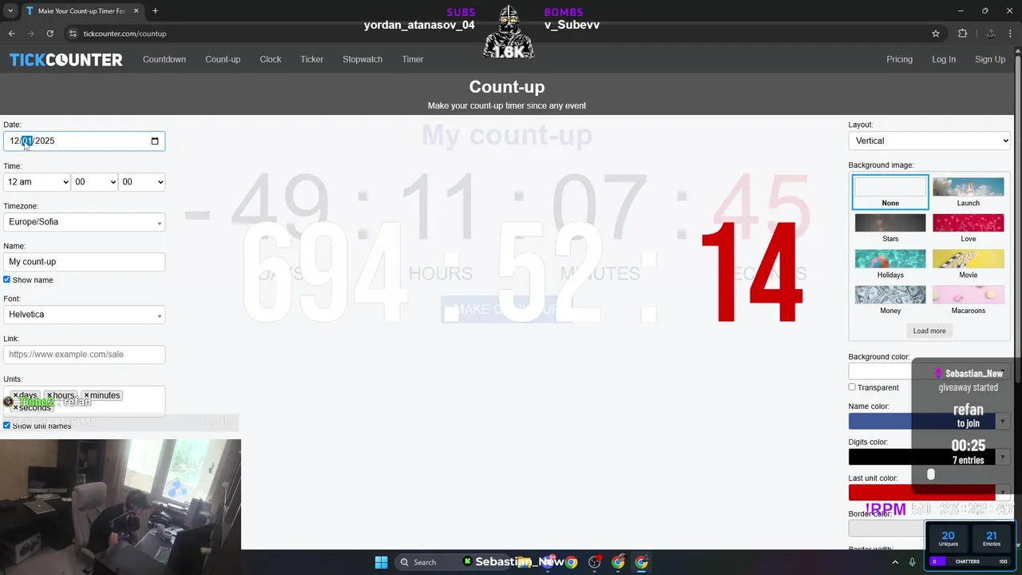Select the Love background image
Screen dimensions: 1022x575
click(x=969, y=228)
